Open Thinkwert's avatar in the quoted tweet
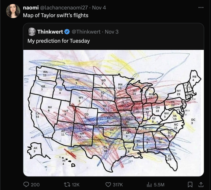The height and width of the screenshot is (190, 211). tap(31, 31)
